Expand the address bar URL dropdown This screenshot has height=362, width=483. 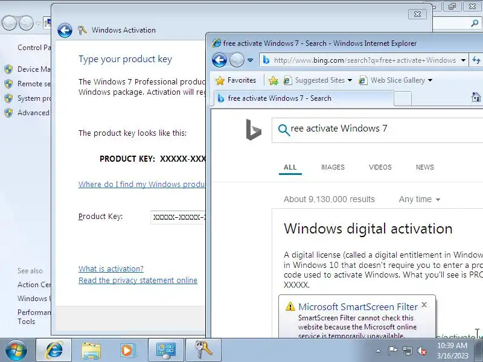(x=463, y=60)
